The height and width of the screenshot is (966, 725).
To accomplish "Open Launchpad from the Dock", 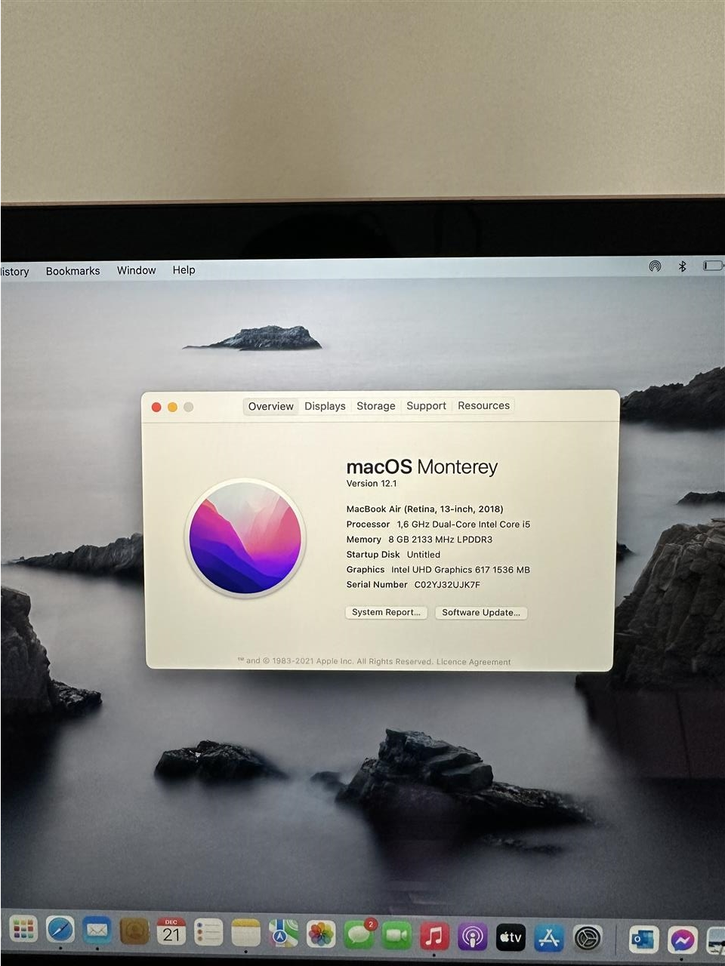I will [23, 930].
